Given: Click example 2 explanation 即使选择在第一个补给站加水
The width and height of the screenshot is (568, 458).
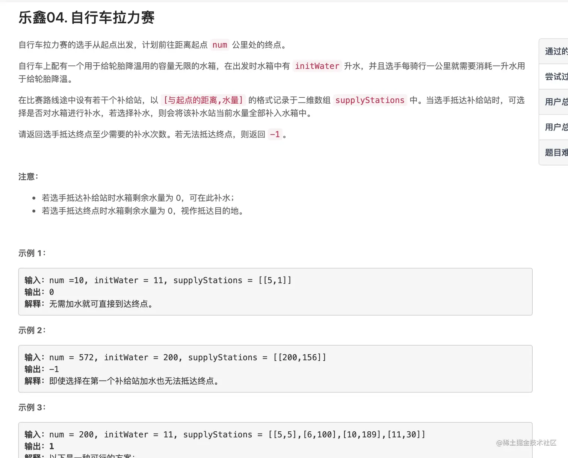Looking at the screenshot, I should (x=122, y=381).
